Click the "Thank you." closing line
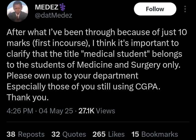 27,97
